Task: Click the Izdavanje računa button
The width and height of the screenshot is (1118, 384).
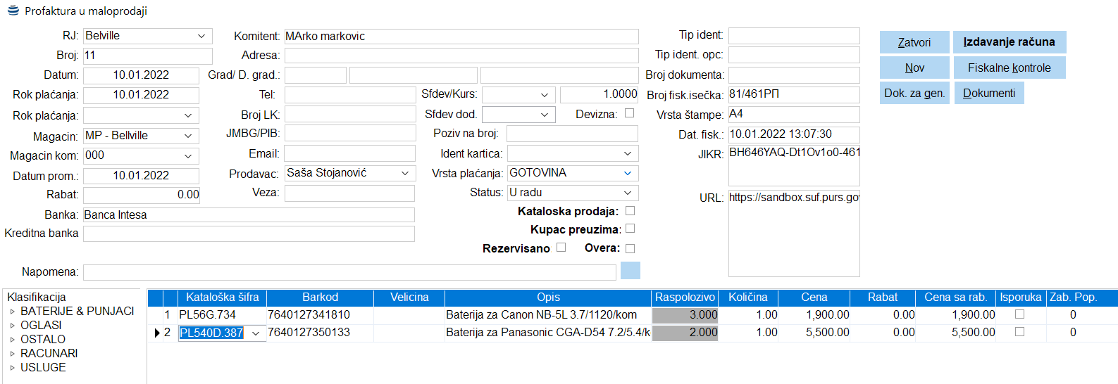Action: click(1009, 42)
